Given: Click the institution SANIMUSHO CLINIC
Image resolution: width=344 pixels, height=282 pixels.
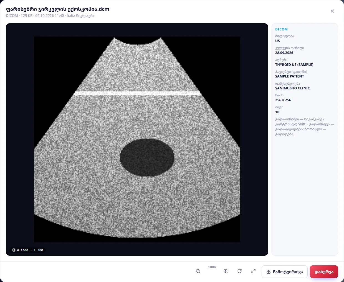Looking at the screenshot, I should [292, 88].
